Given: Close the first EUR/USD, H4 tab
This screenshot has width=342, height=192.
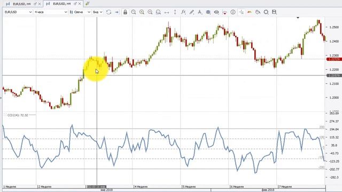Looking at the screenshot, I should [40, 4].
